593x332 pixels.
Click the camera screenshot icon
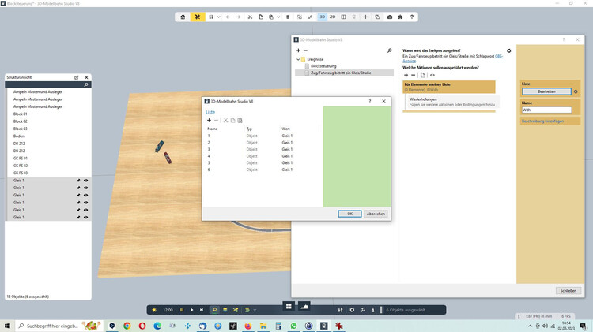pyautogui.click(x=389, y=16)
